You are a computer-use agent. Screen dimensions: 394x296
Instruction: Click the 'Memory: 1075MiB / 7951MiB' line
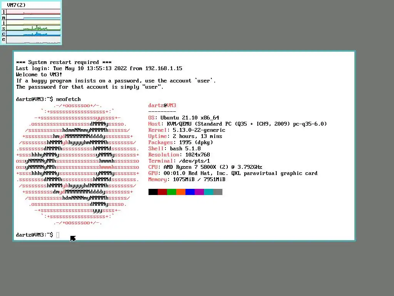187,180
